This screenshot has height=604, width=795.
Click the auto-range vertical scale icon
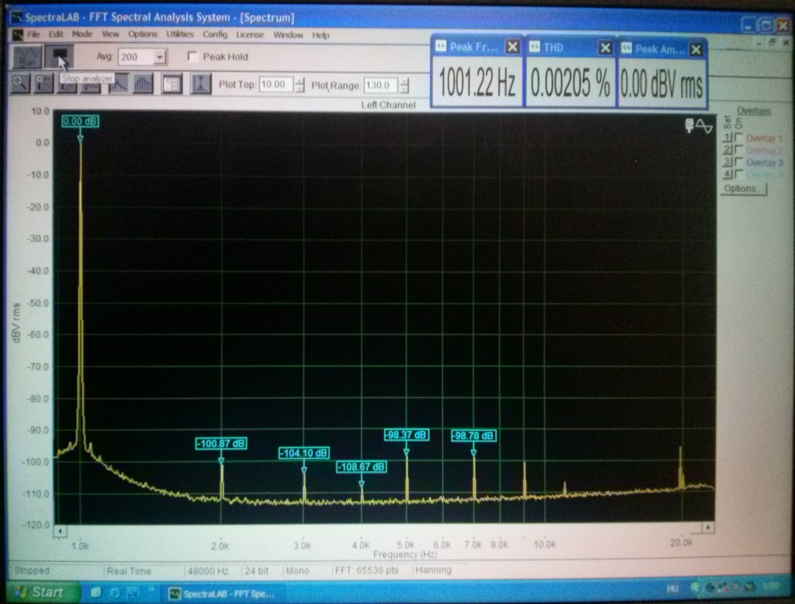[x=201, y=84]
